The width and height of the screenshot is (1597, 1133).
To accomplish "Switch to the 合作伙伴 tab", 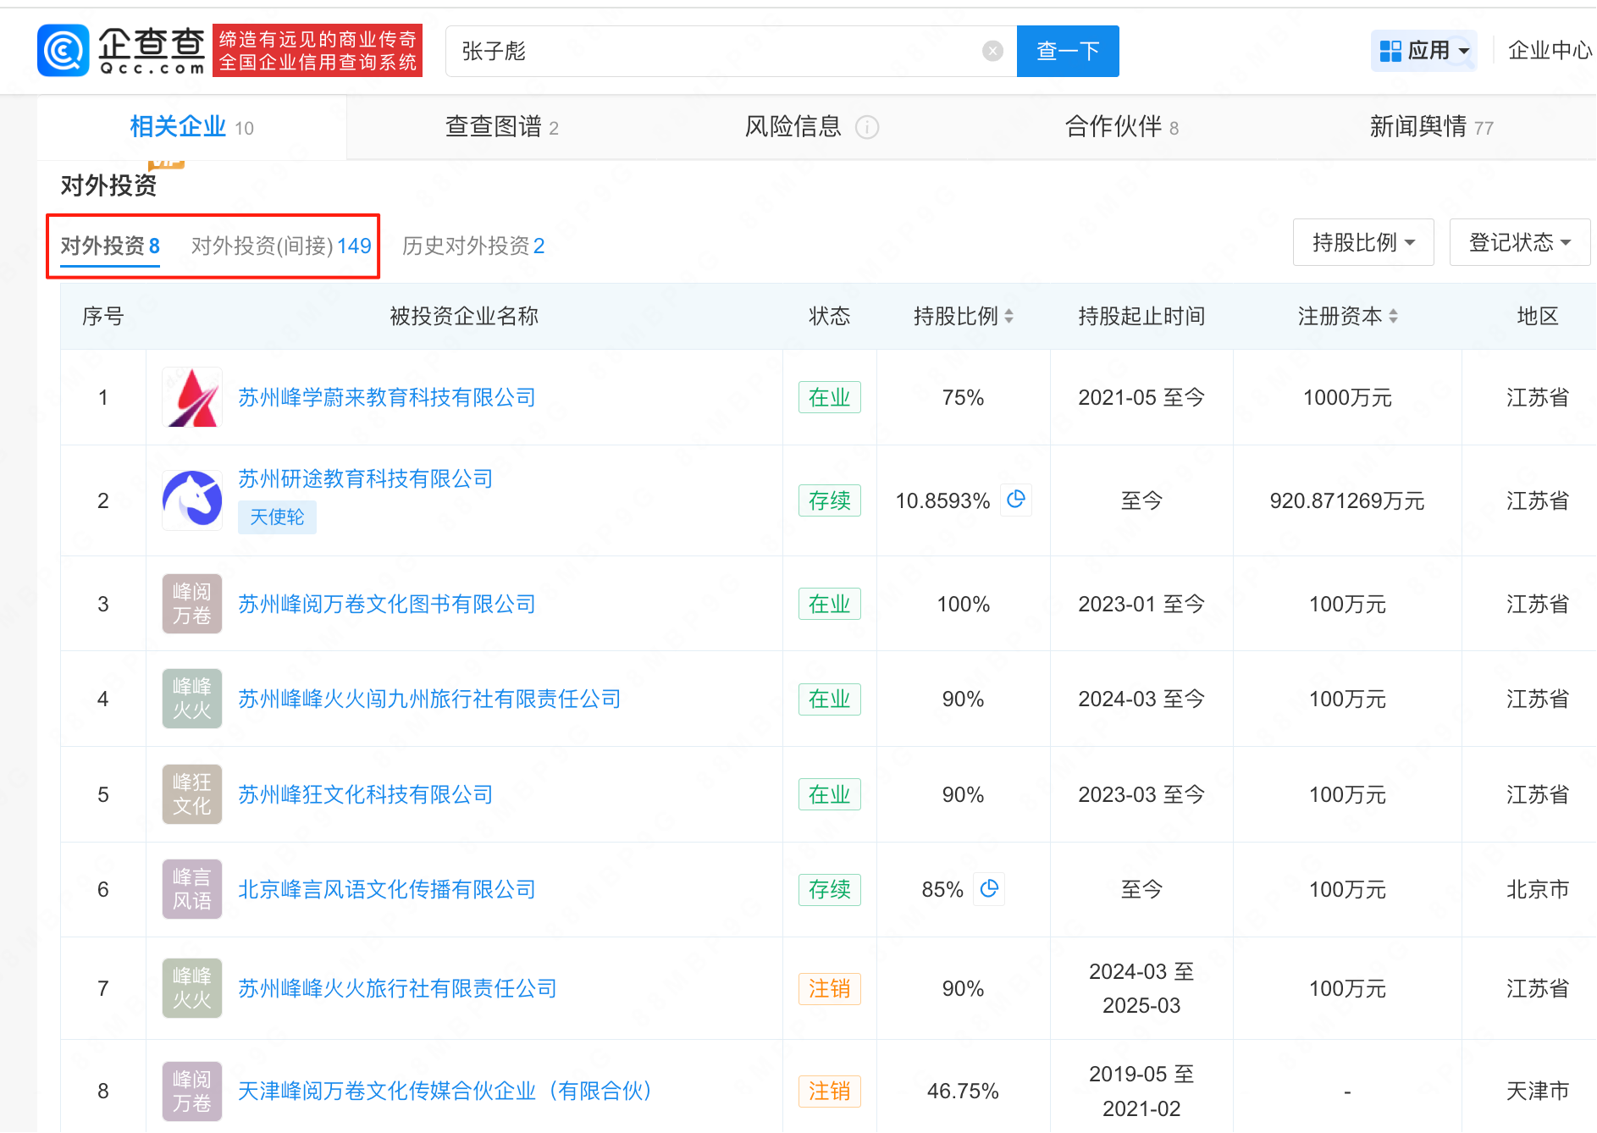I will point(1122,127).
